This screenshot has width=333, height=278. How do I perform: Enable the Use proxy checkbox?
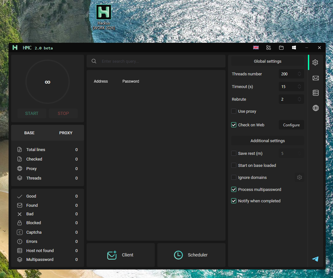(234, 111)
